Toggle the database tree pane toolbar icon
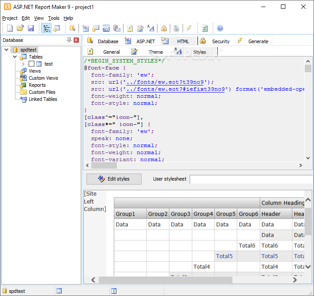The image size is (314, 296). 46,28
